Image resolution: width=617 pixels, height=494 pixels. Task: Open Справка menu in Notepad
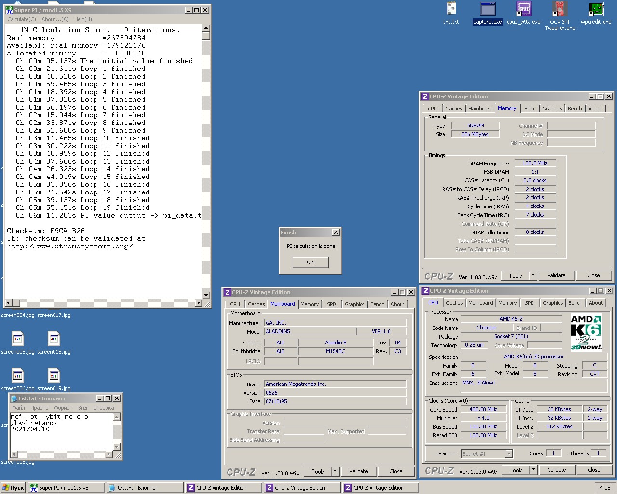[104, 408]
